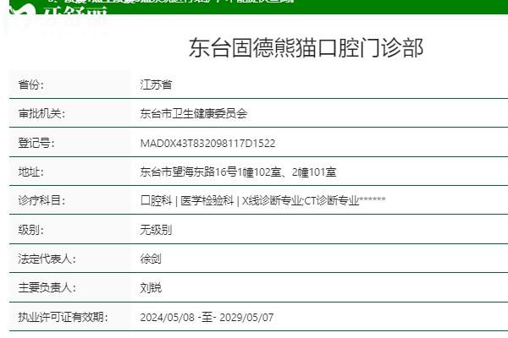Click the value 无级别
The height and width of the screenshot is (338, 508).
pyautogui.click(x=156, y=230)
